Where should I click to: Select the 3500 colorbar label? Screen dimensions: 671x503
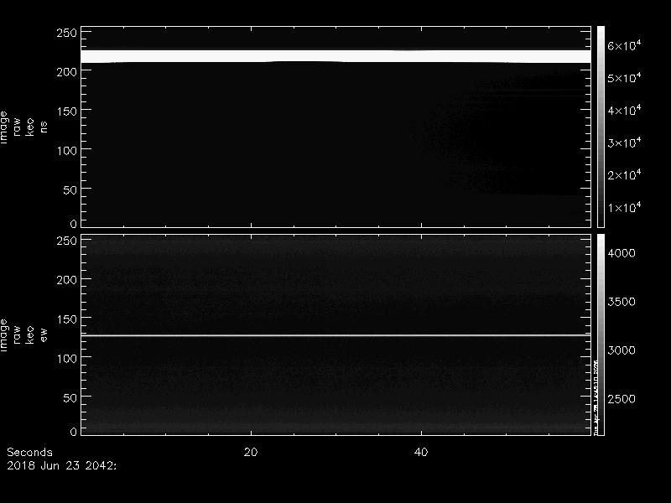pyautogui.click(x=622, y=302)
